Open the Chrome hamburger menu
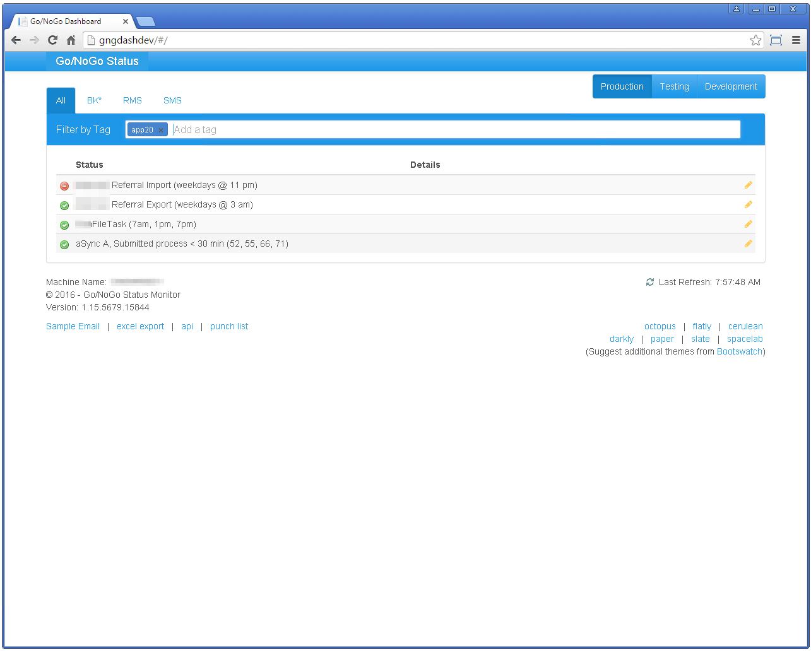The width and height of the screenshot is (811, 651). (x=796, y=40)
